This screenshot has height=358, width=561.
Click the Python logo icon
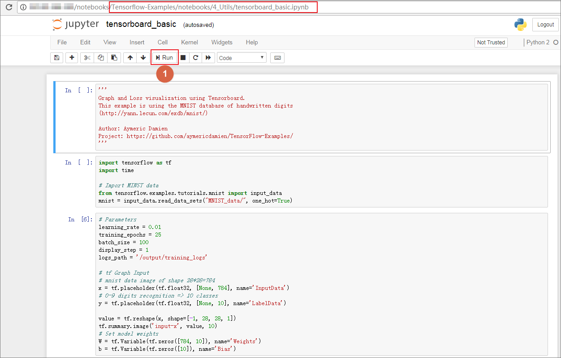coord(521,25)
